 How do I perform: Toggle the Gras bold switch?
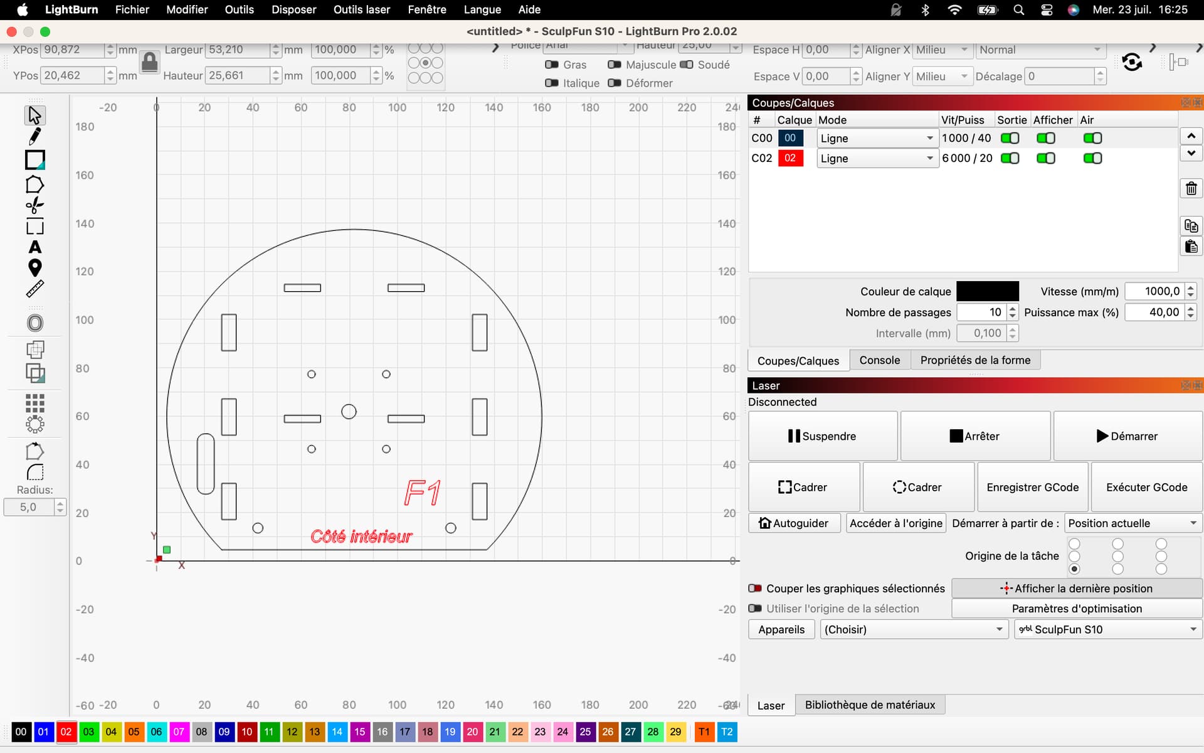point(552,65)
